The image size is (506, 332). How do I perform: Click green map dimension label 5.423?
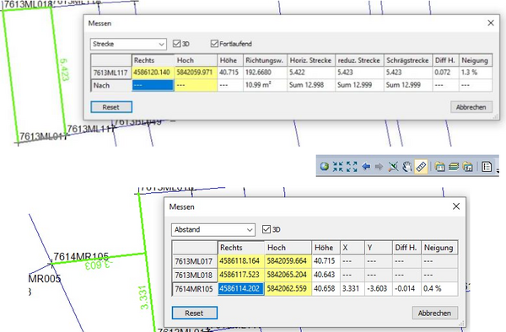tap(64, 69)
